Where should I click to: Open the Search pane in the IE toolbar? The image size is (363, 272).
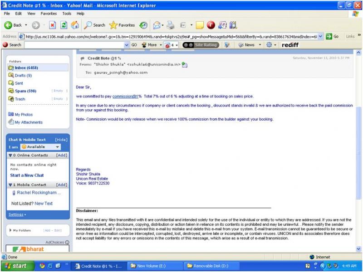[x=94, y=25]
